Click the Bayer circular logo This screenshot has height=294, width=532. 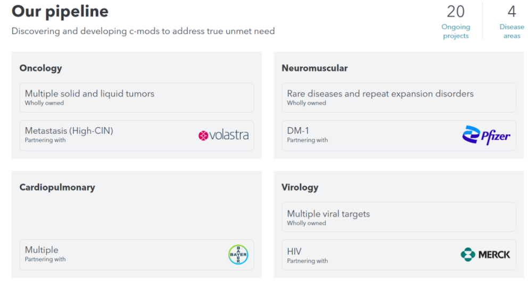click(x=238, y=255)
